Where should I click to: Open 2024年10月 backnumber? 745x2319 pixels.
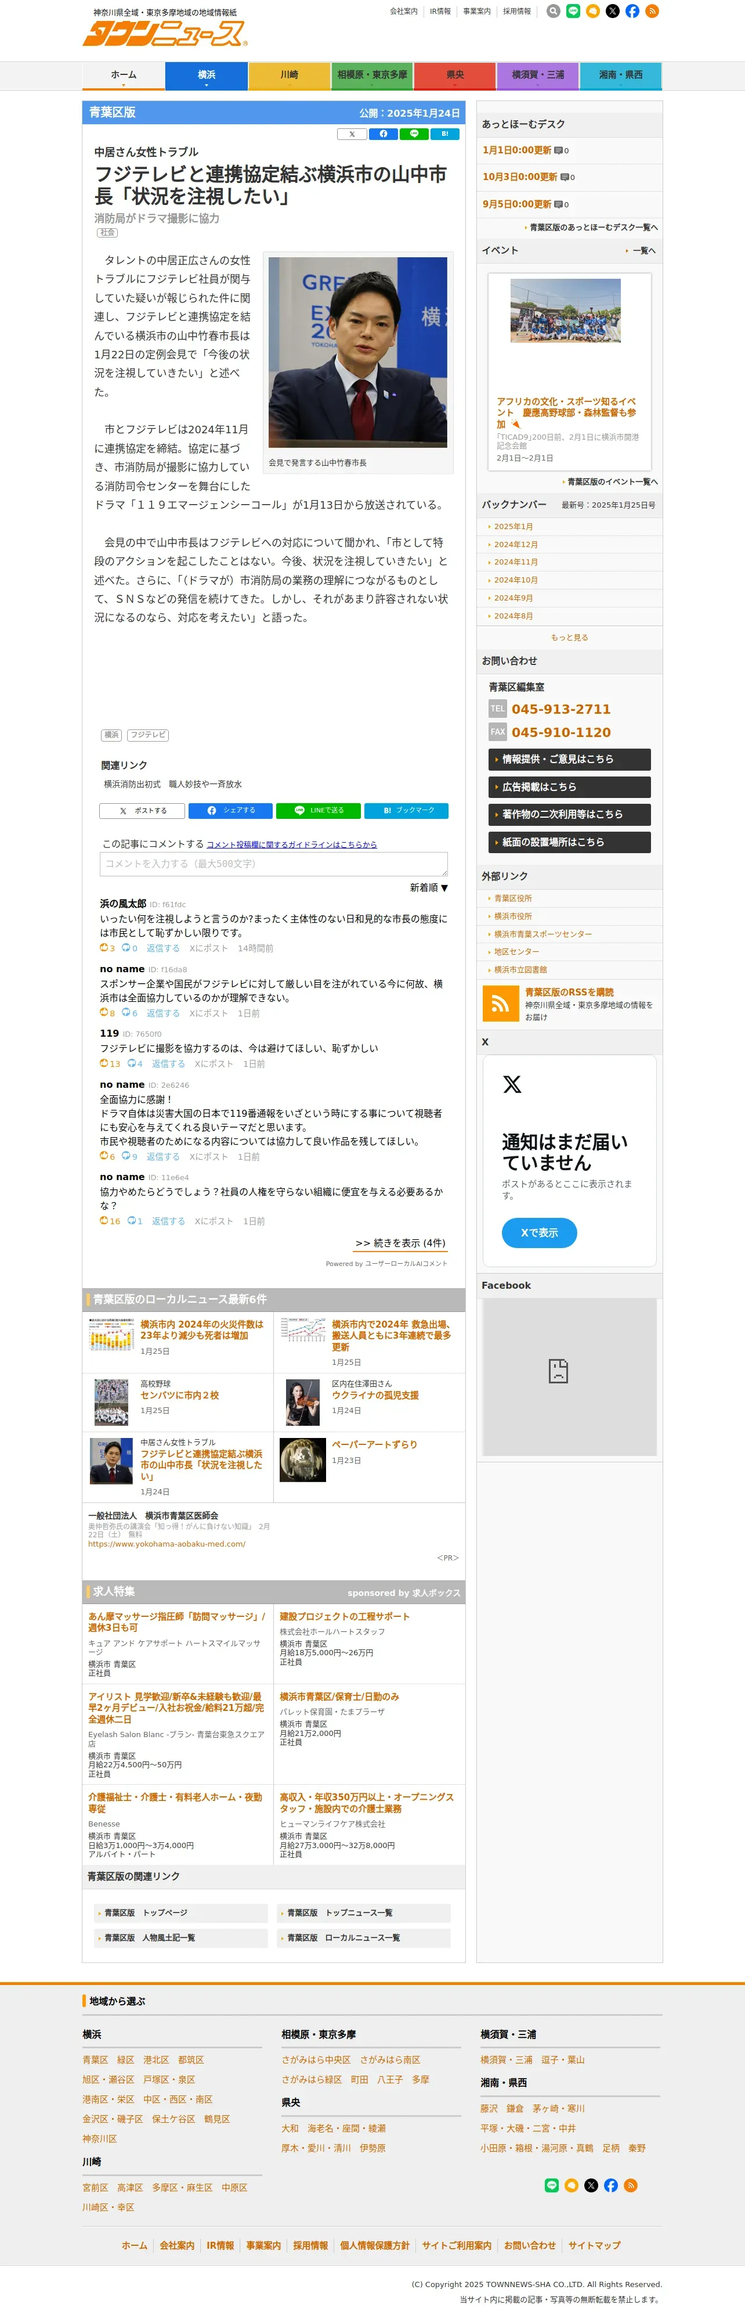(516, 580)
